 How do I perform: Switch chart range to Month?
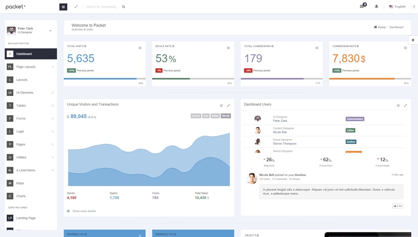click(x=226, y=116)
